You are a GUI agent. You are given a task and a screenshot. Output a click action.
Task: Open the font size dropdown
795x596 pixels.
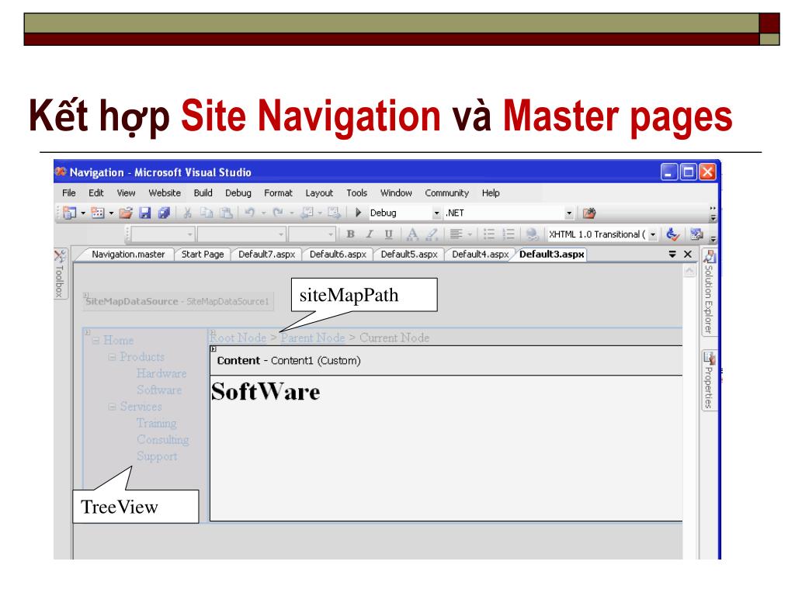(x=331, y=234)
